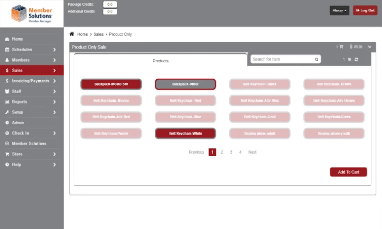Click the Check In icon in sidebar
Image resolution: width=382 pixels, height=229 pixels.
coord(7,133)
